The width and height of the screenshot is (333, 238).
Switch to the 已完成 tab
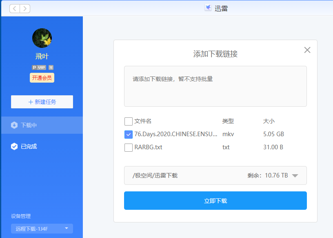pos(29,146)
